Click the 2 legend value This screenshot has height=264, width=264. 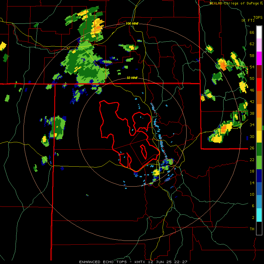253,218
